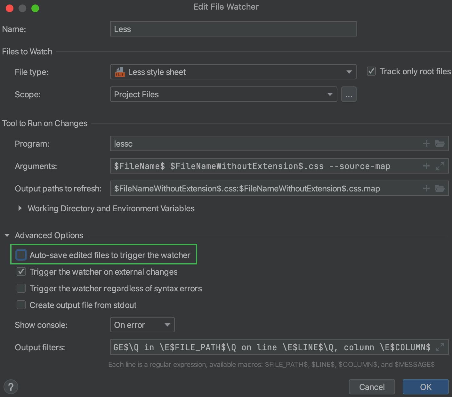Uncheck Track only root files

point(371,71)
